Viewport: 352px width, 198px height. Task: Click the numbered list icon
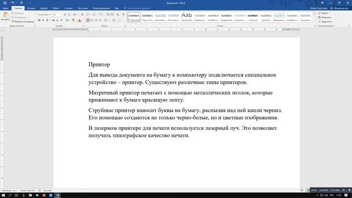point(94,15)
